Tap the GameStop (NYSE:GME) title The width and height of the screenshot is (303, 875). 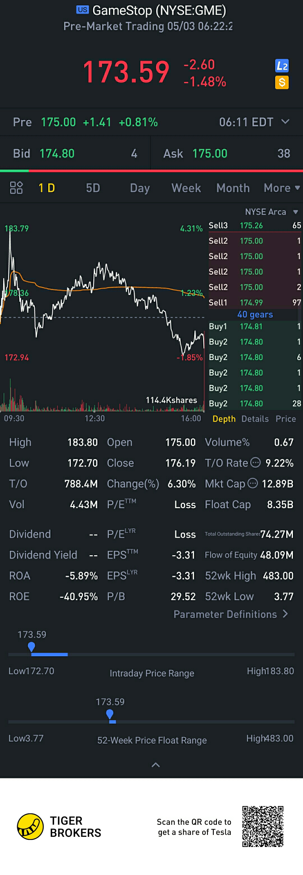(159, 11)
